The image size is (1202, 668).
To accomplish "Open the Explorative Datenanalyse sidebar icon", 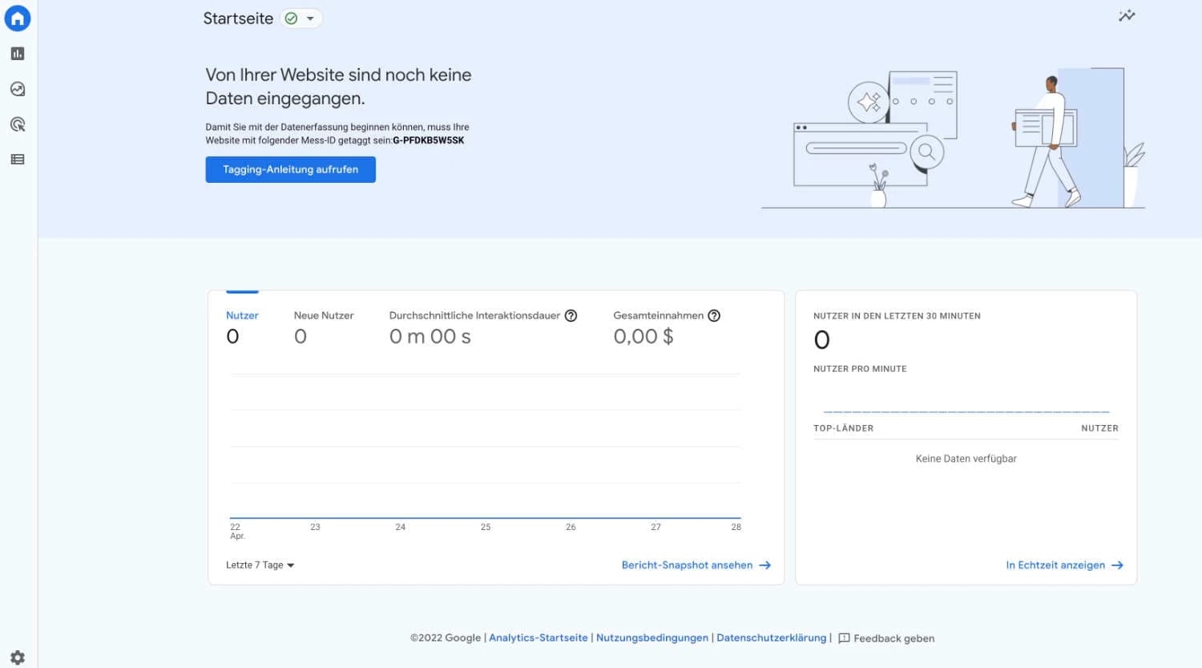I will pyautogui.click(x=17, y=88).
